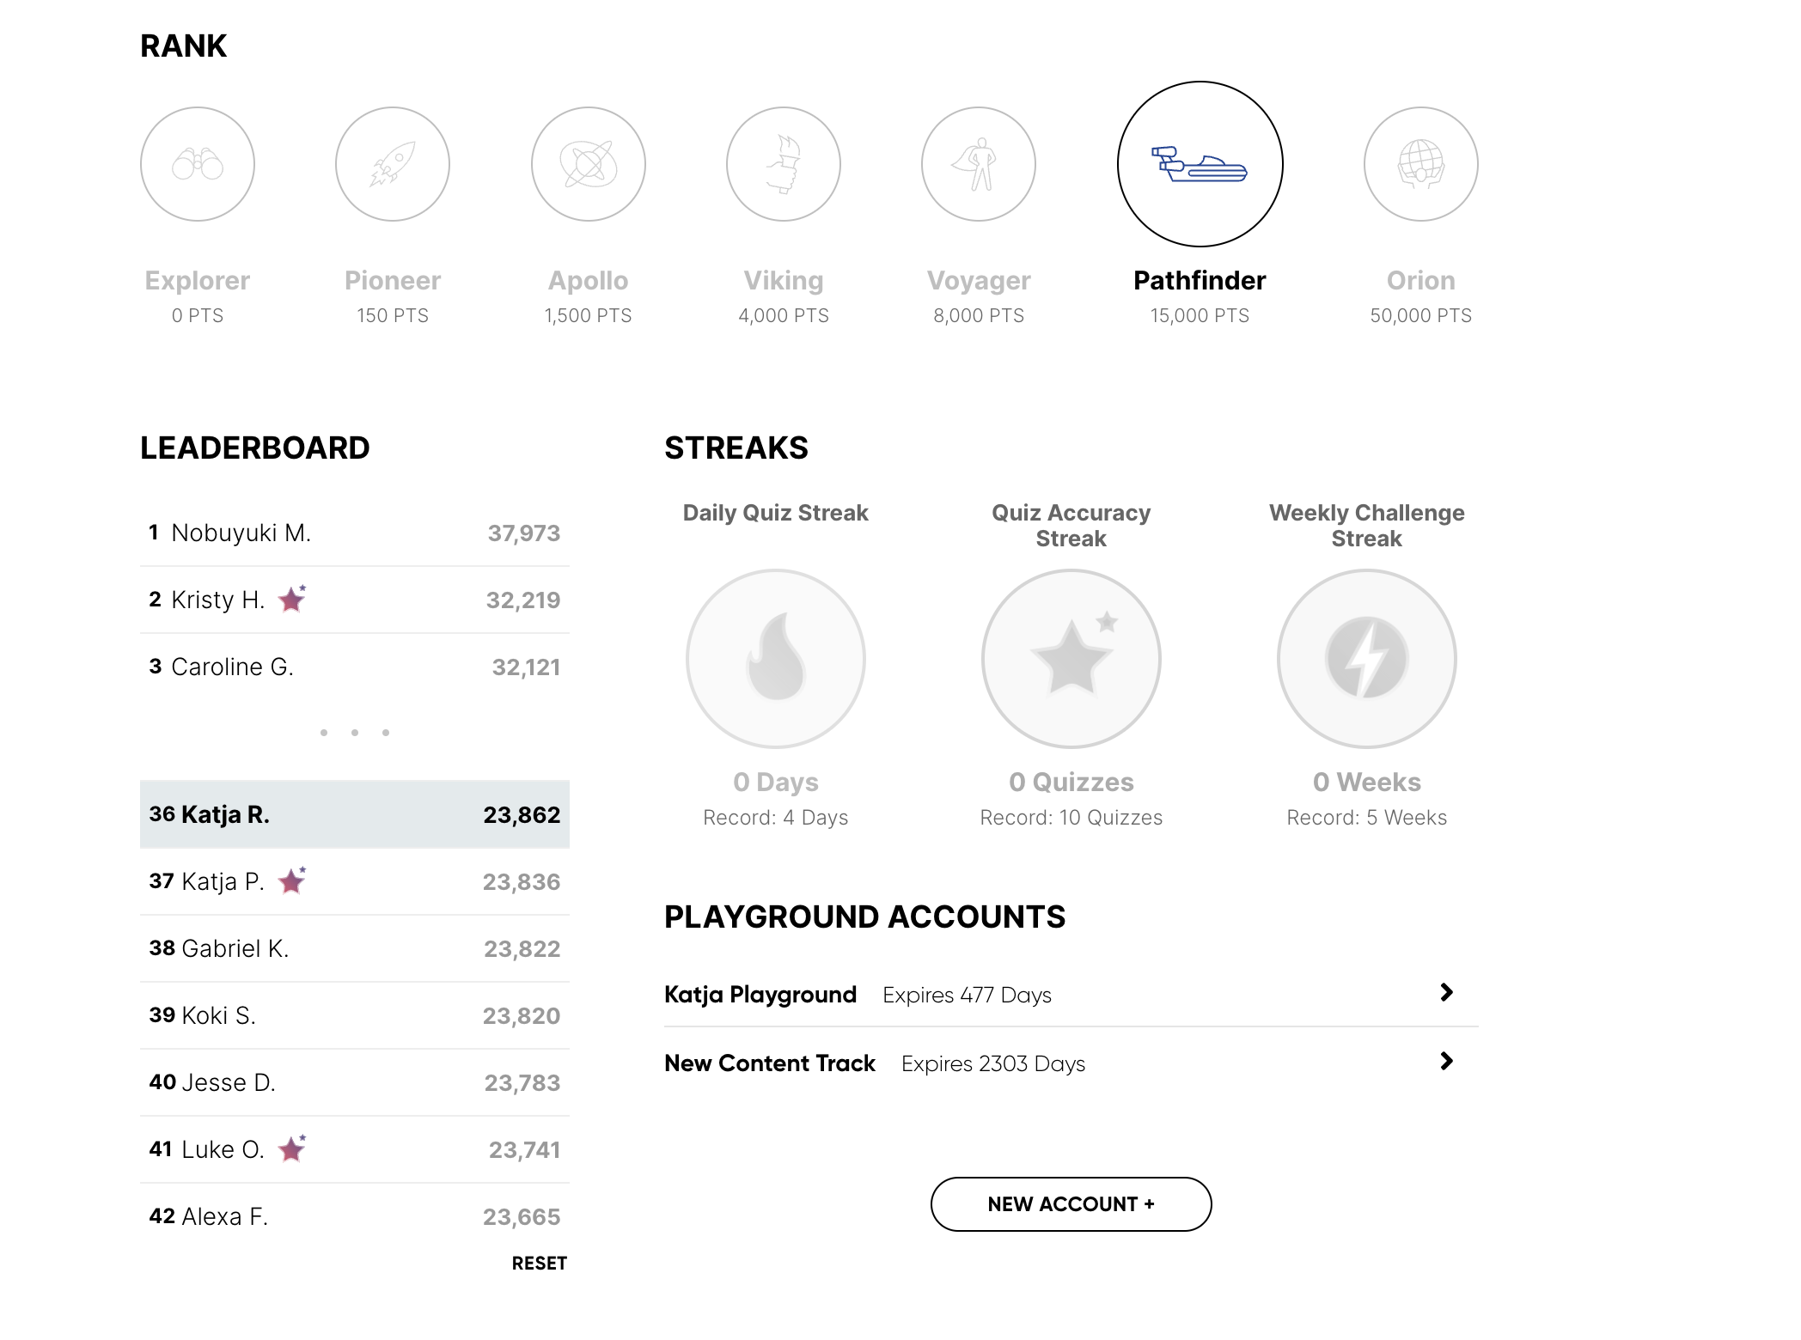Expand the hidden leaderboard rows via three dots

click(x=355, y=733)
